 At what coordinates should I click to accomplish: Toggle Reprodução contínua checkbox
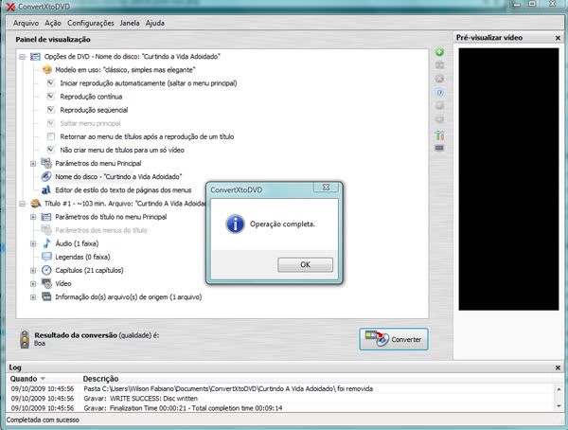click(x=51, y=97)
